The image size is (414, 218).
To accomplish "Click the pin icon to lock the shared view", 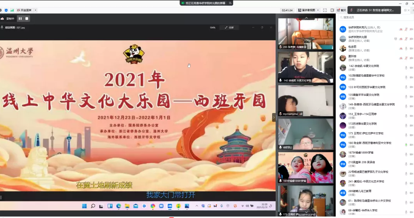I will pyautogui.click(x=2, y=27).
